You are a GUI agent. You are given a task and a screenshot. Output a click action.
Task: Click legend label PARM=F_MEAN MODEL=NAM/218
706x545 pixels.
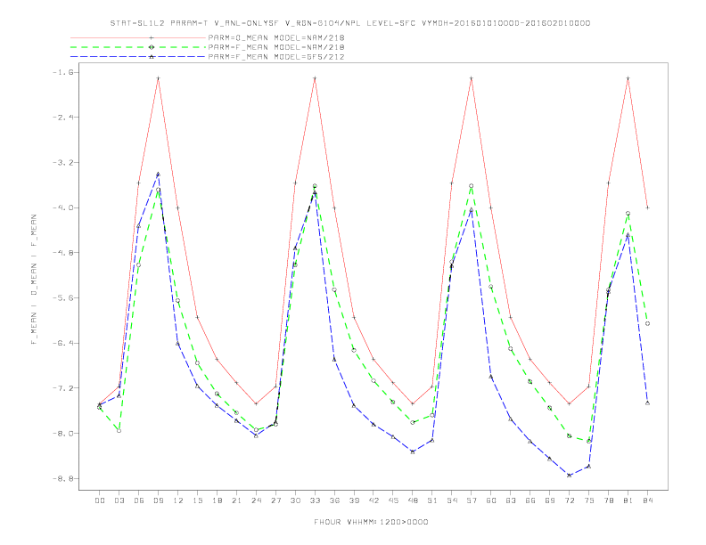point(276,47)
